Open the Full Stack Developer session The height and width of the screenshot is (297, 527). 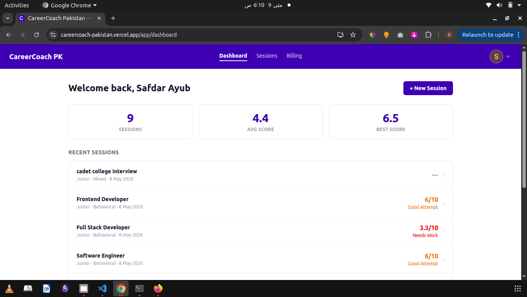click(261, 231)
